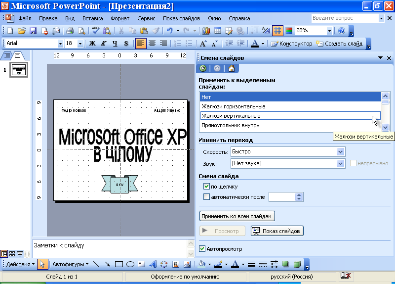Viewport: 395px width, 284px height.
Task: Click the 'Создать слайд' button
Action: pyautogui.click(x=339, y=44)
